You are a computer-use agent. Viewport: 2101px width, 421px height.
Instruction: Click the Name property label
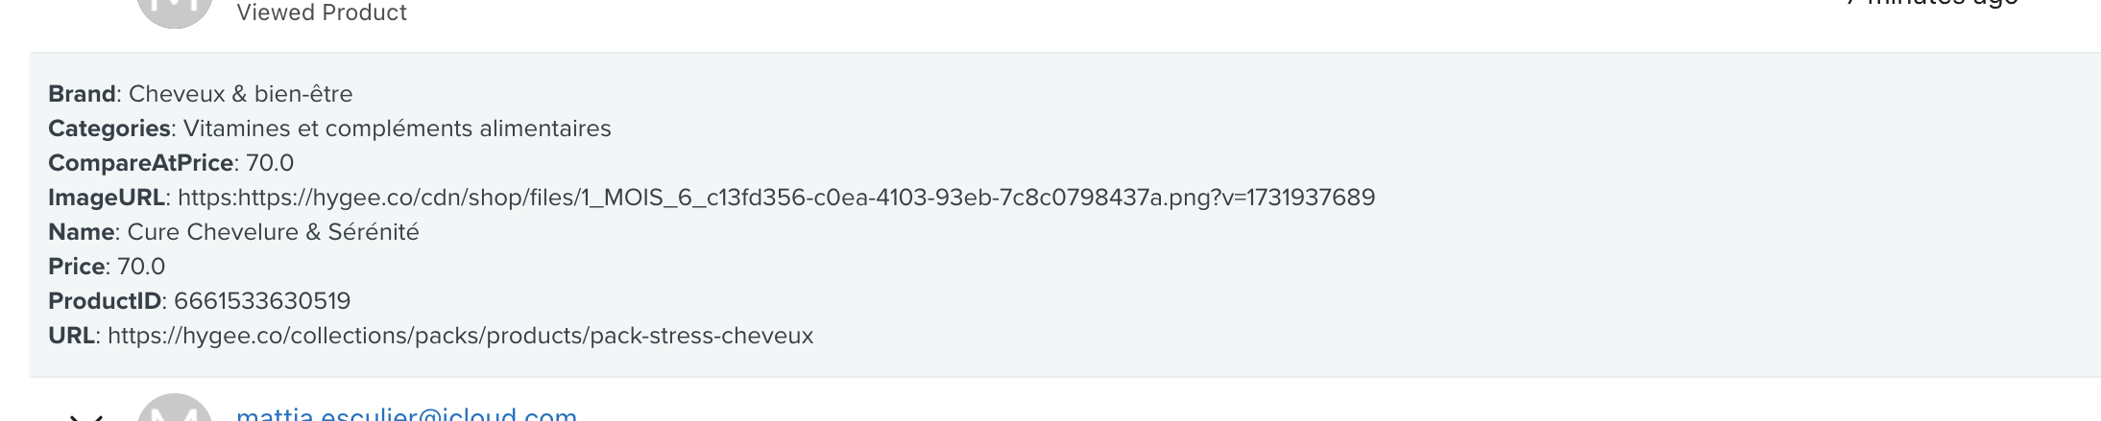click(x=82, y=232)
